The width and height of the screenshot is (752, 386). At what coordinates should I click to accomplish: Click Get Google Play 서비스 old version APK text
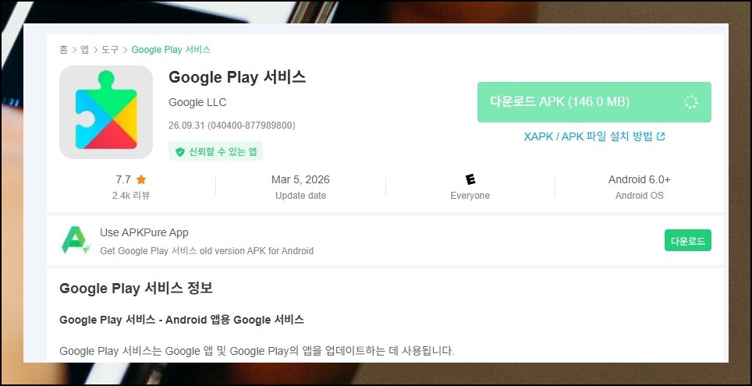point(207,251)
